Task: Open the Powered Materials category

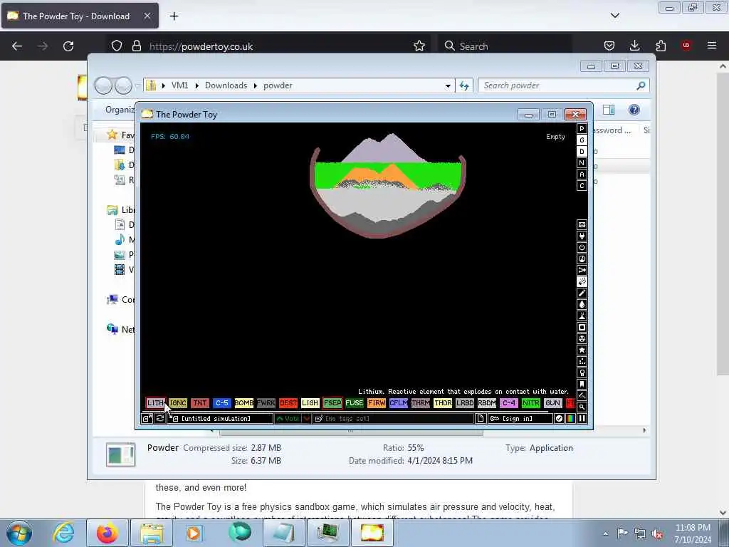Action: click(x=582, y=247)
